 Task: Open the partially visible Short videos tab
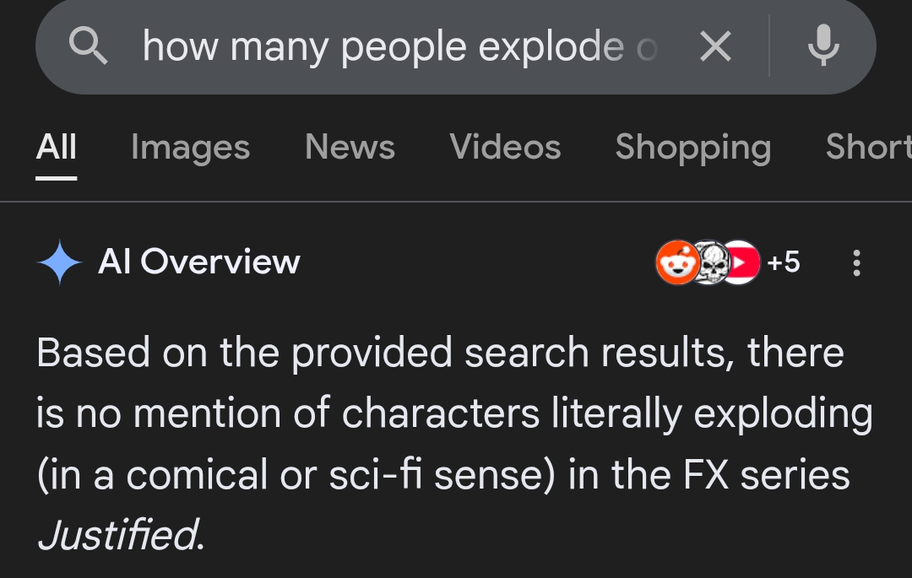(868, 148)
